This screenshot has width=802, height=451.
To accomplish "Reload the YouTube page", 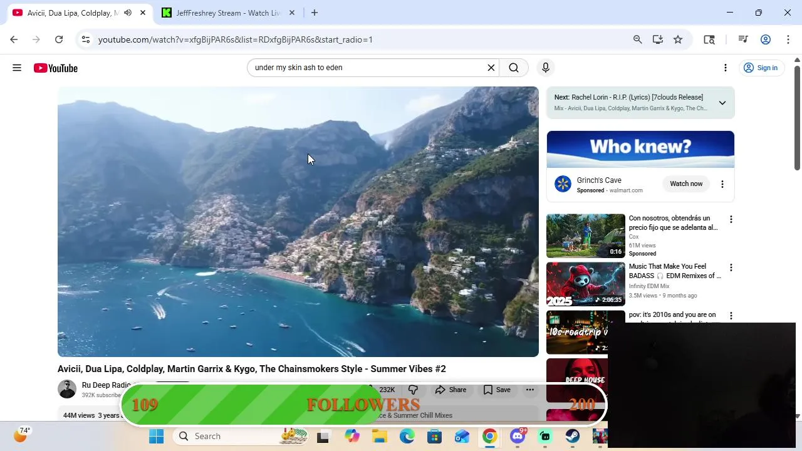I will 59,39.
